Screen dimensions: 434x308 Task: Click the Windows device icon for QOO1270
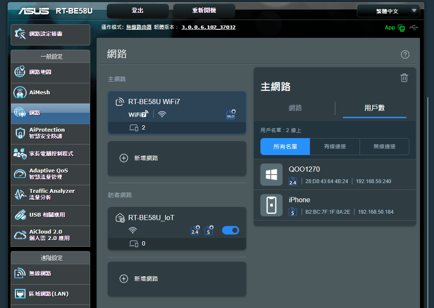click(271, 175)
